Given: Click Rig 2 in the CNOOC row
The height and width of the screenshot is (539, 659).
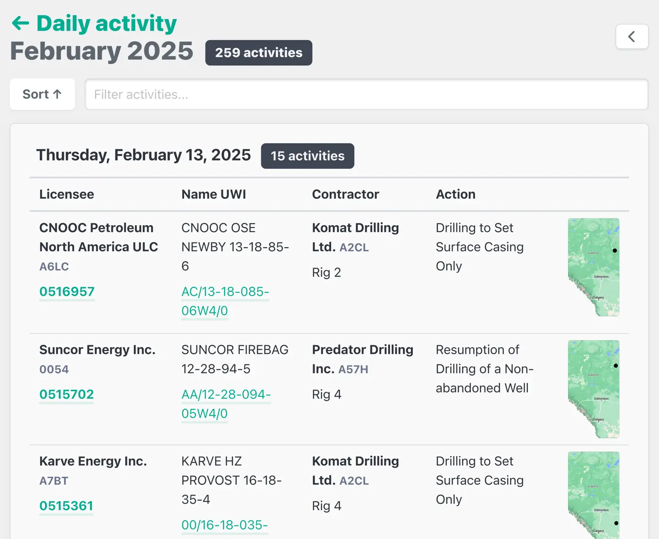Looking at the screenshot, I should click(x=327, y=273).
